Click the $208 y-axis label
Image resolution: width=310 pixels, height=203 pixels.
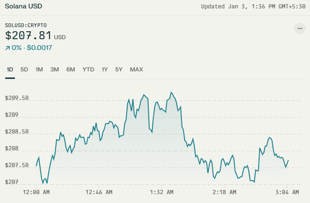pyautogui.click(x=12, y=148)
